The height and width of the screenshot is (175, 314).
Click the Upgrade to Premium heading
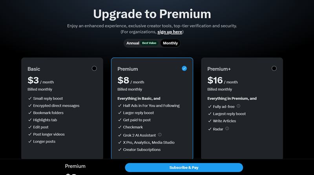point(152,14)
